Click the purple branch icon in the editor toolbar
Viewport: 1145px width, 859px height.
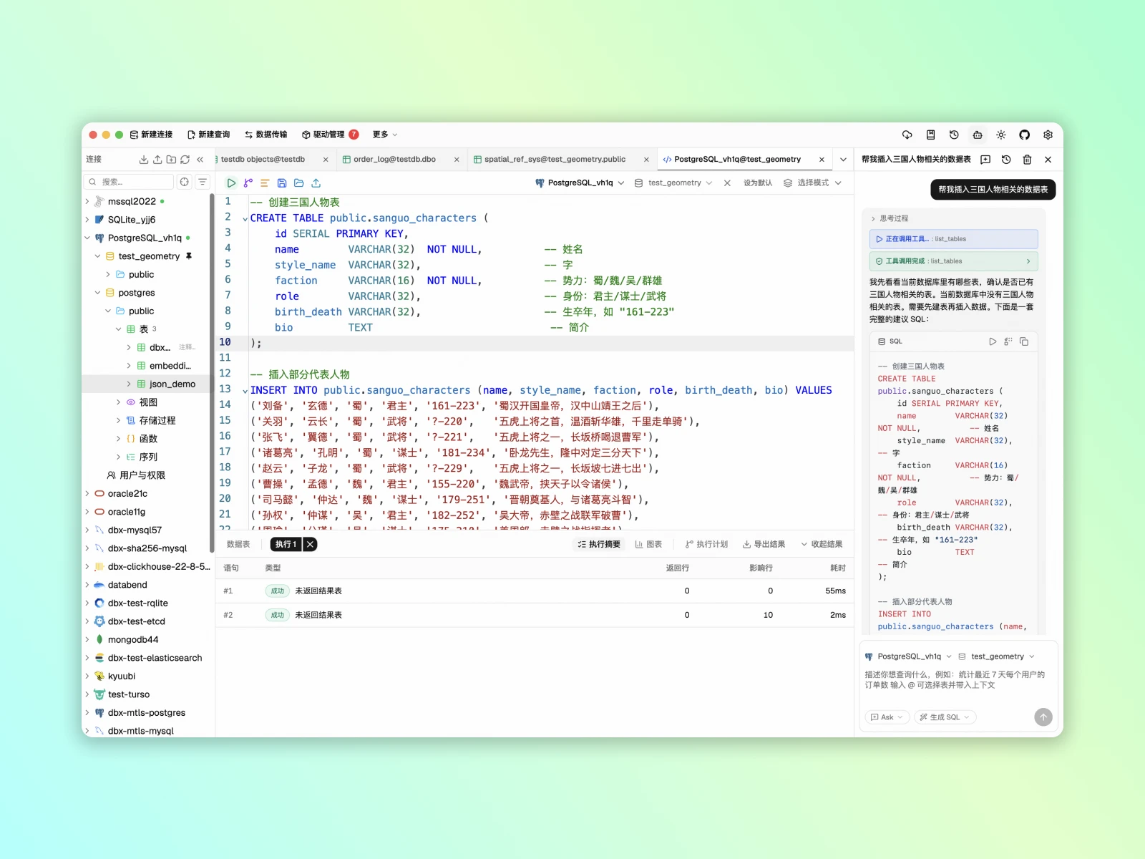click(x=248, y=183)
